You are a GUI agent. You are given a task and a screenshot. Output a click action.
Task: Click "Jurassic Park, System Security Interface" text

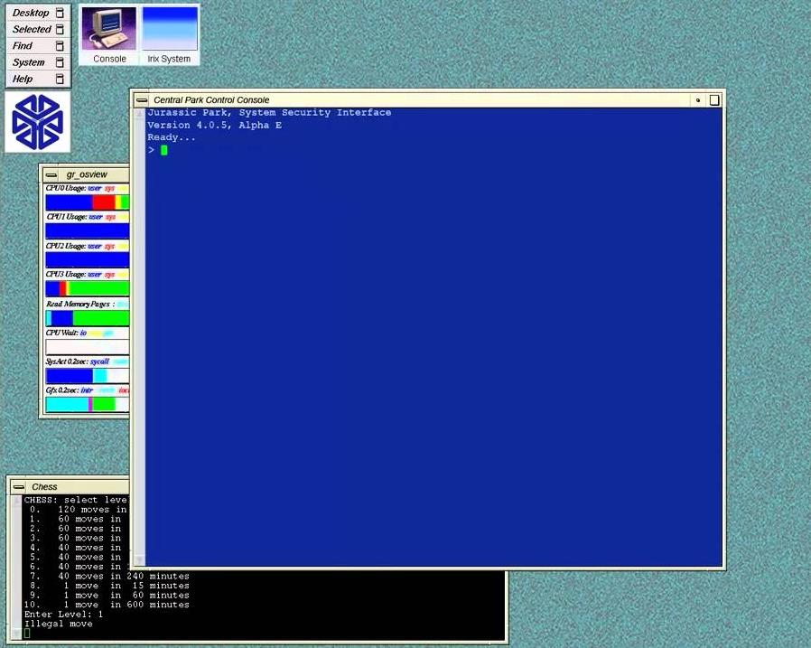[x=269, y=113]
